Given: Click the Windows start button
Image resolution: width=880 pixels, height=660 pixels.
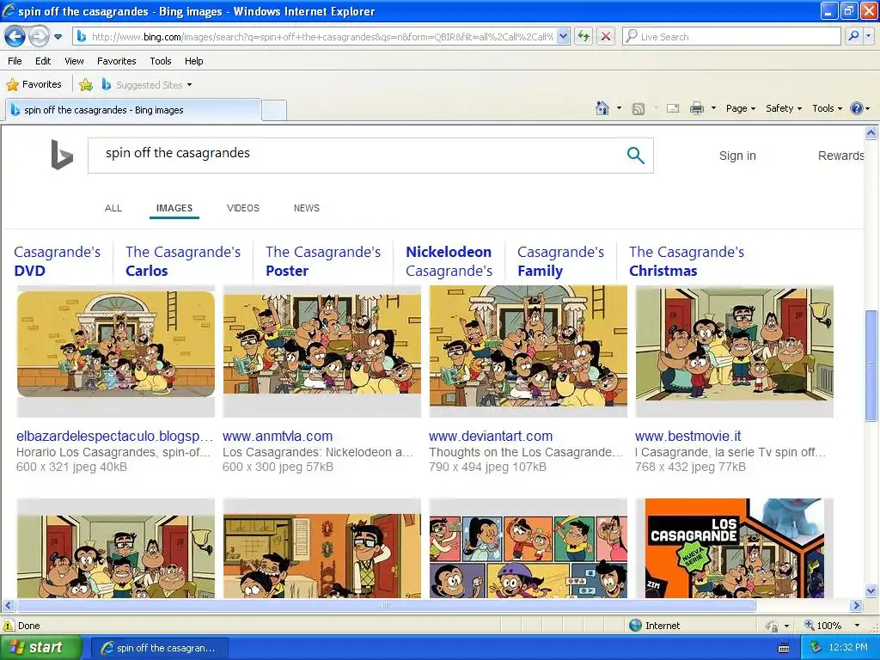Looking at the screenshot, I should tap(40, 648).
